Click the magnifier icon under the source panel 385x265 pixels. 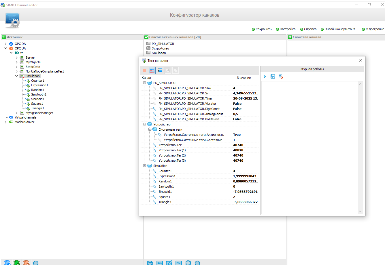point(36,263)
